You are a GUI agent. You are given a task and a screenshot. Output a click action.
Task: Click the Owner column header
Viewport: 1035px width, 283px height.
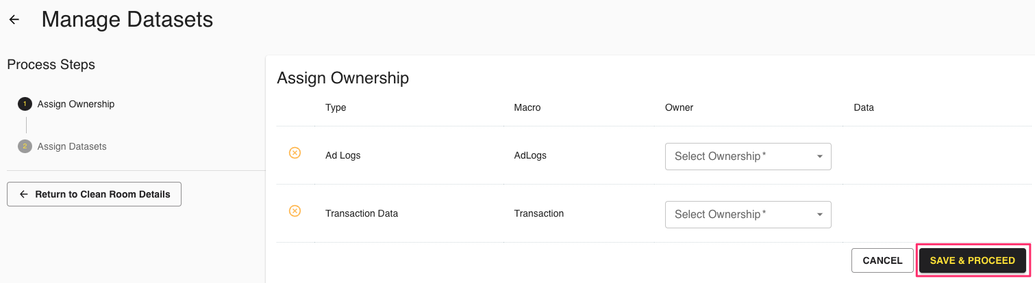[x=679, y=107]
